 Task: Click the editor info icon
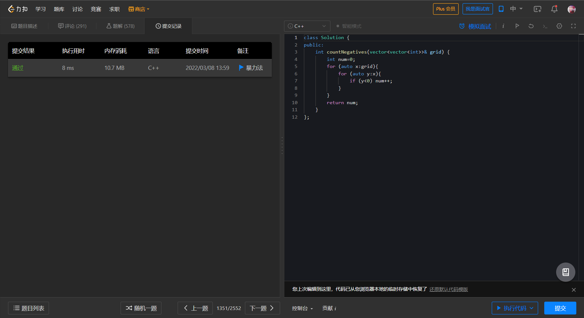pos(503,26)
